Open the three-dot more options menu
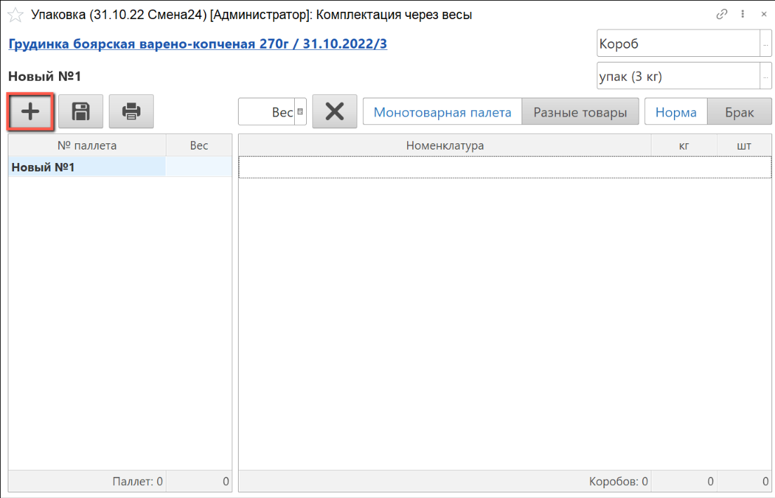The width and height of the screenshot is (775, 498). tap(742, 14)
